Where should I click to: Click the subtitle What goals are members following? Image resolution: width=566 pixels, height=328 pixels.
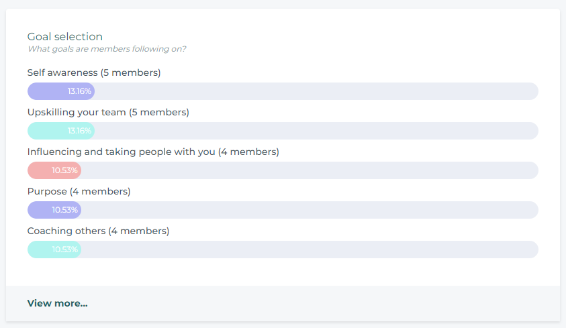point(107,49)
